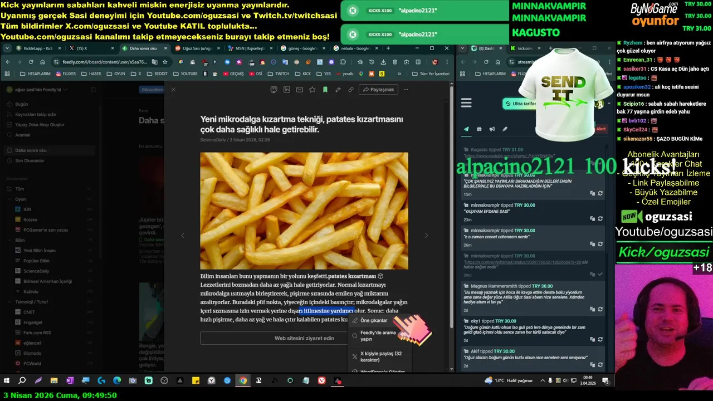Open the HESAPLARIM bookmarks folder in Feedly window

coord(35,74)
